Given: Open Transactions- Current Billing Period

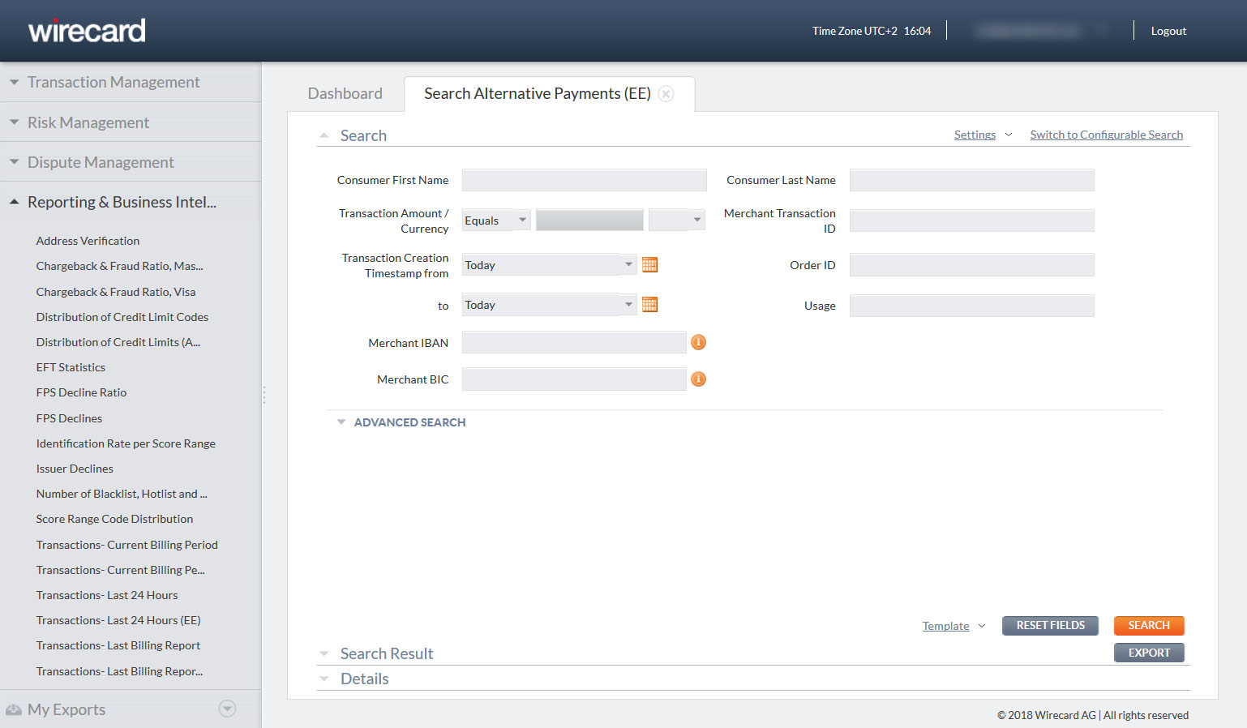Looking at the screenshot, I should (127, 545).
